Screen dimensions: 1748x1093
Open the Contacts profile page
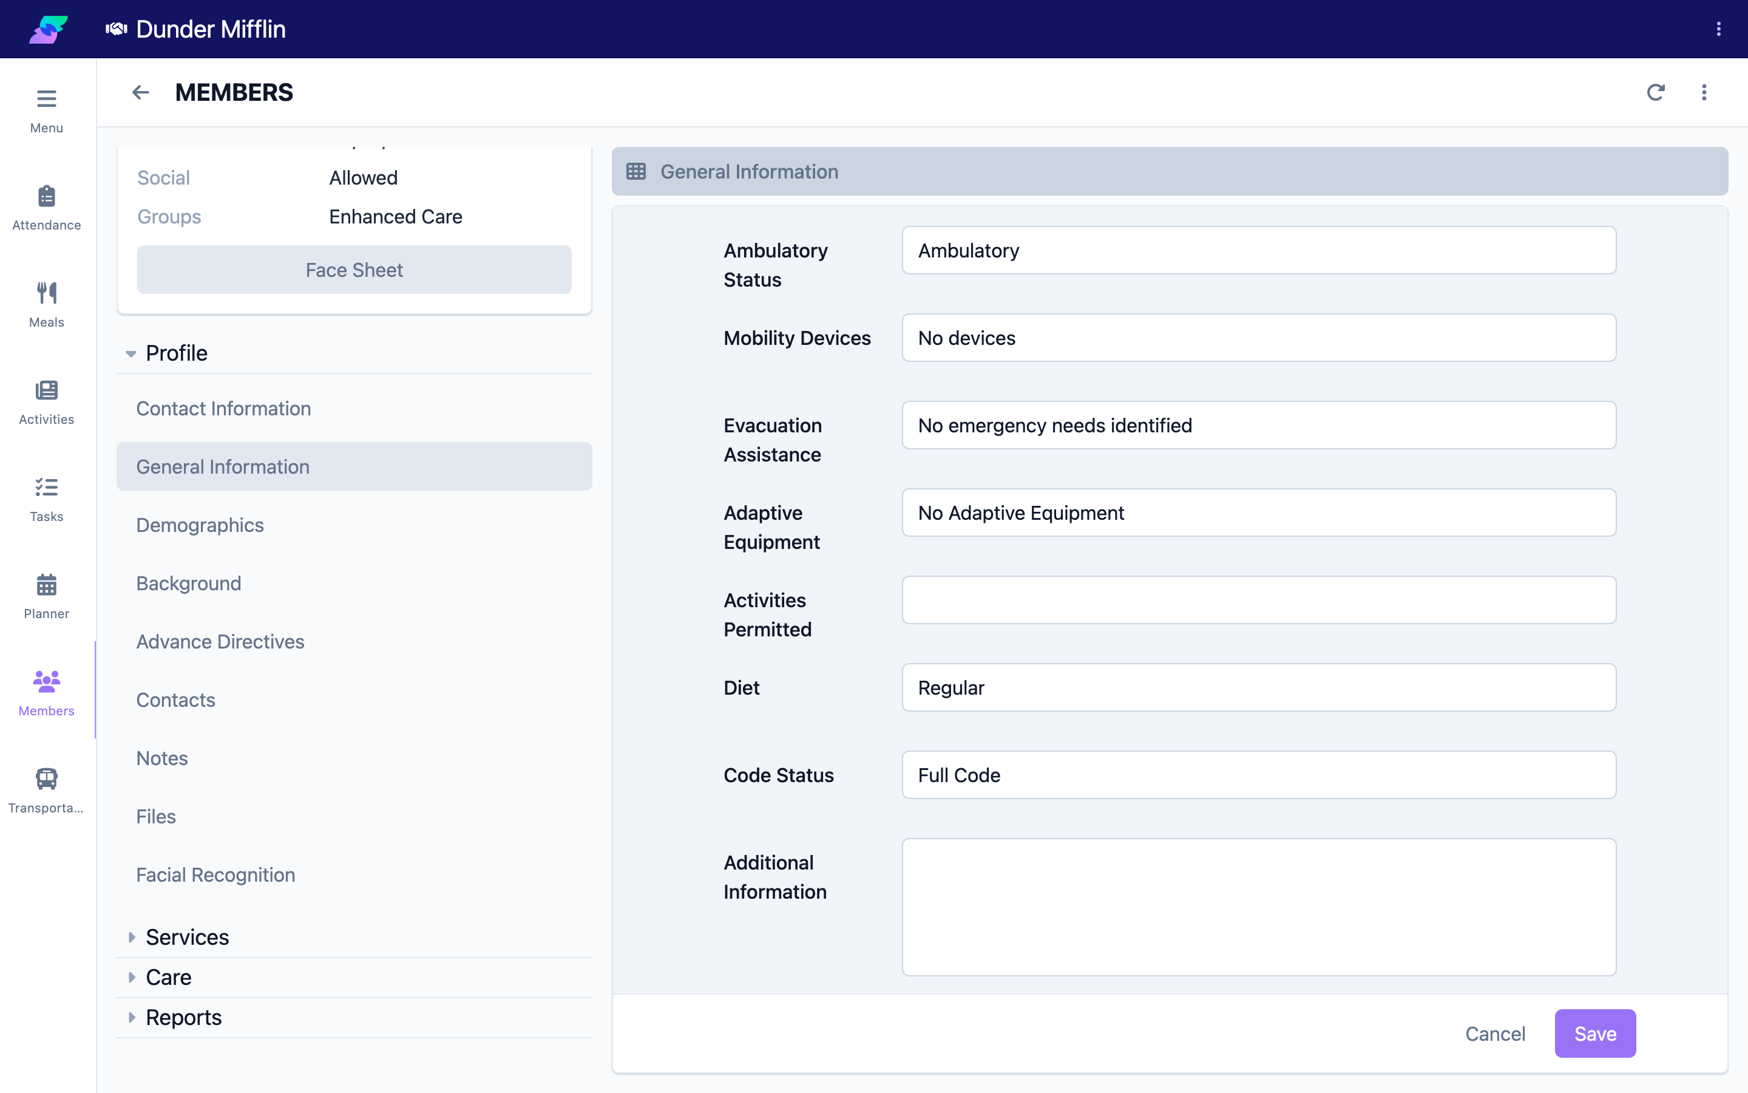tap(354, 700)
